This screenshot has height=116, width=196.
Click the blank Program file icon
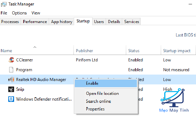click(x=11, y=70)
